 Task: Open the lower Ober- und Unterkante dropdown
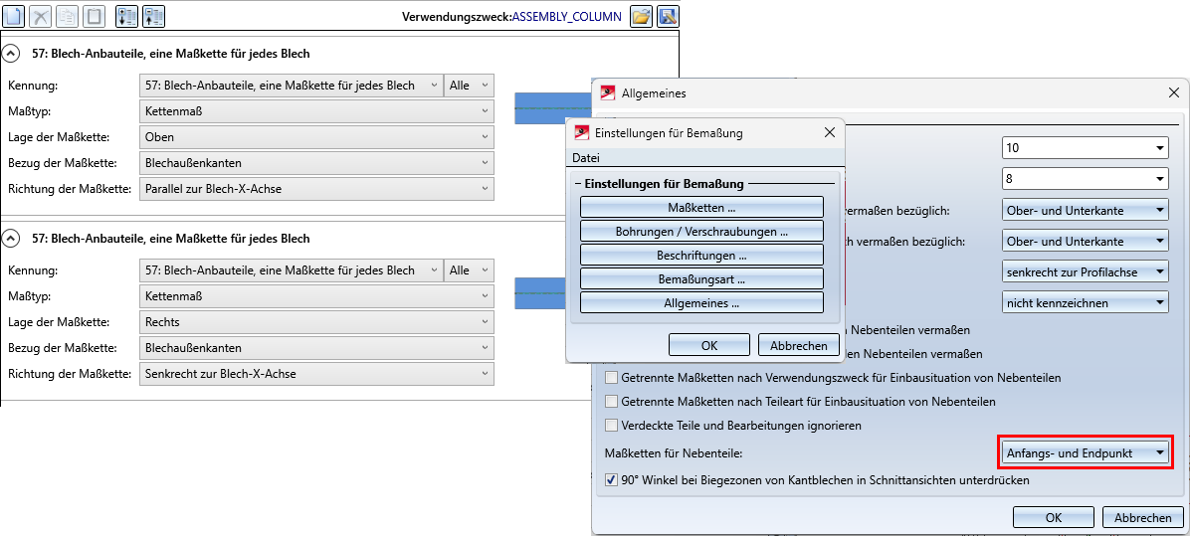[x=1085, y=241]
